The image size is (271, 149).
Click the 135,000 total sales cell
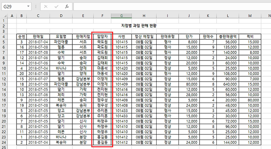[228, 47]
